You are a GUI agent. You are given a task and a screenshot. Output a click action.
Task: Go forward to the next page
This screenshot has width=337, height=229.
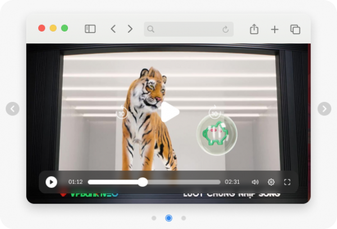click(x=130, y=29)
